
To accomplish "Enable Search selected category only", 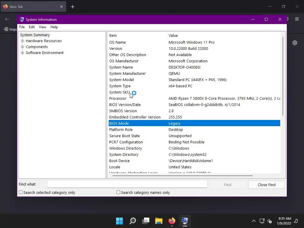I will [x=20, y=192].
